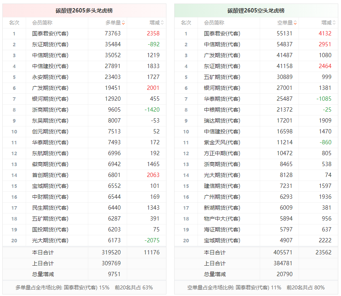Click green change value -1420

[152, 110]
